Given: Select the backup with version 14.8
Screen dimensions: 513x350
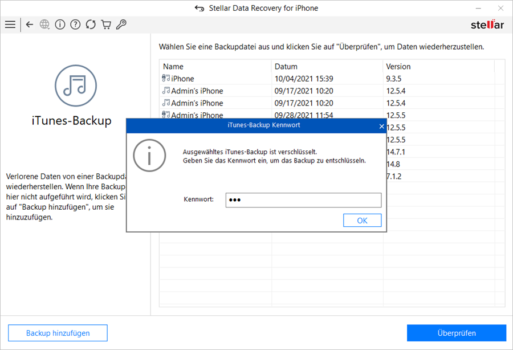Looking at the screenshot, I should pyautogui.click(x=446, y=164).
